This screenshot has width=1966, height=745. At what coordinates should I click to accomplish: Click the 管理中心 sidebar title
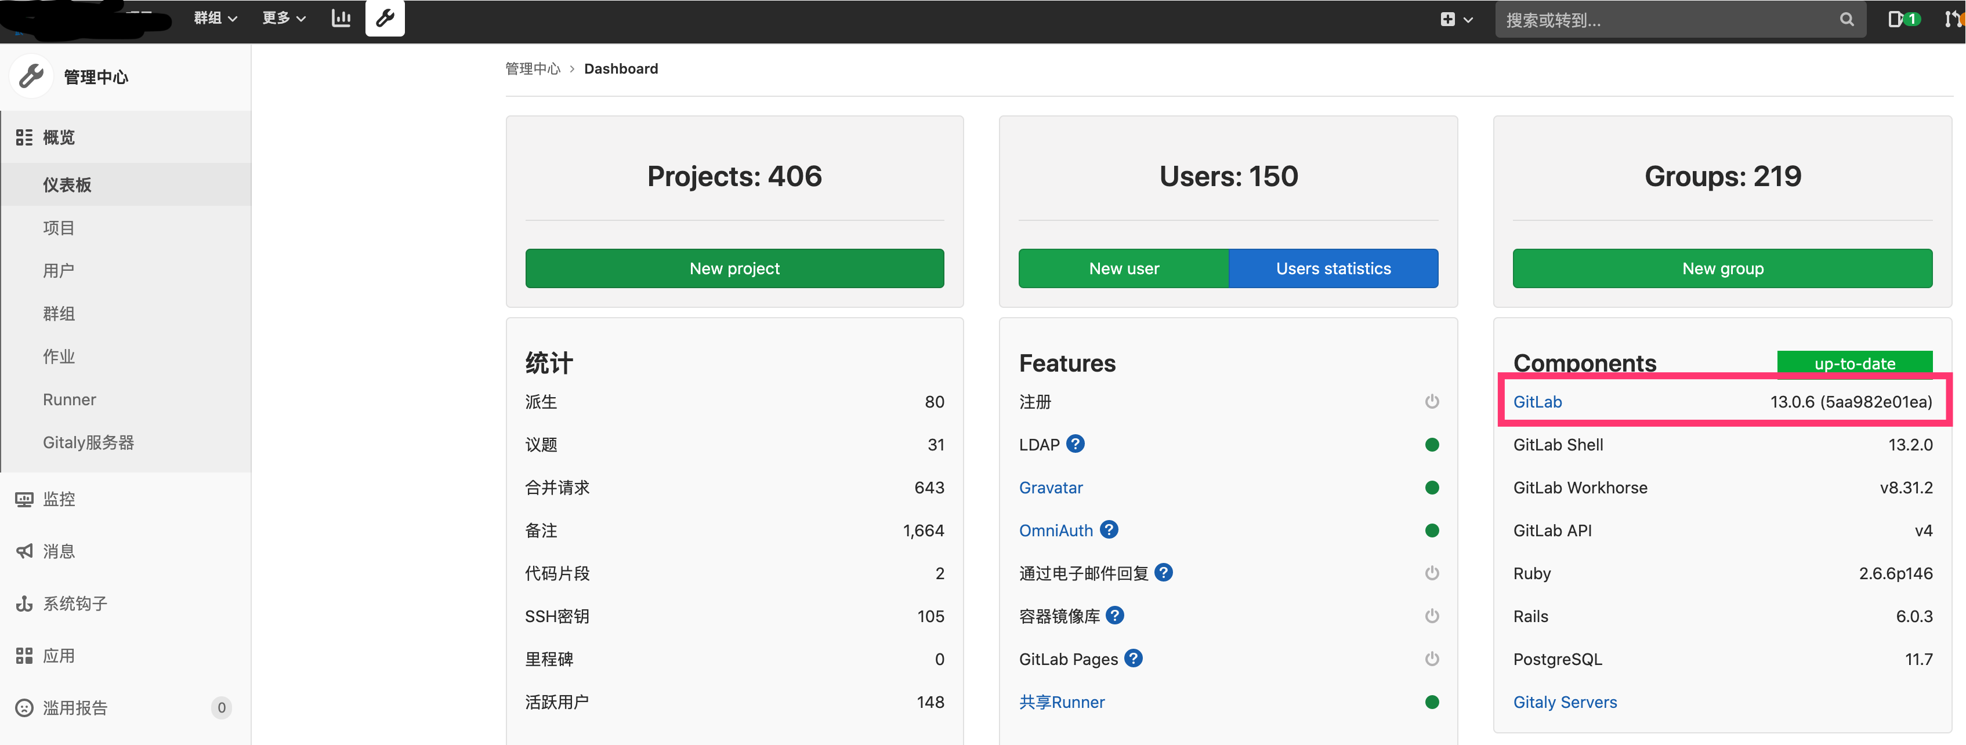click(x=96, y=77)
